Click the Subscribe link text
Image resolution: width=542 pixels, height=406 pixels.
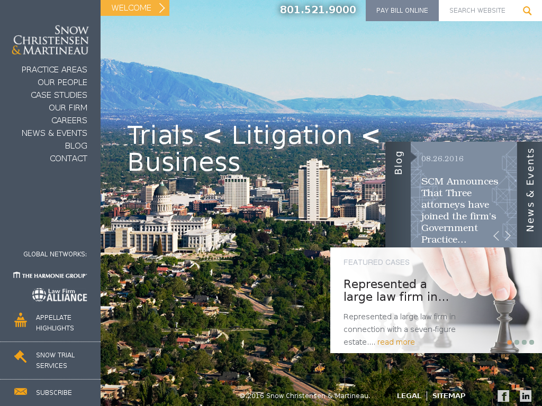(54, 393)
